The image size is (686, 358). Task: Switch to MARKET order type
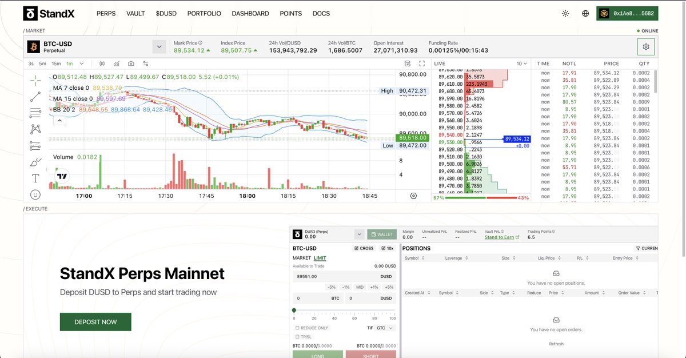[302, 258]
